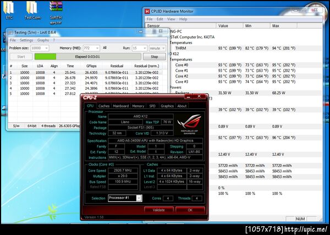Click the LinX window title icon
The image size is (330, 235).
pos(10,32)
